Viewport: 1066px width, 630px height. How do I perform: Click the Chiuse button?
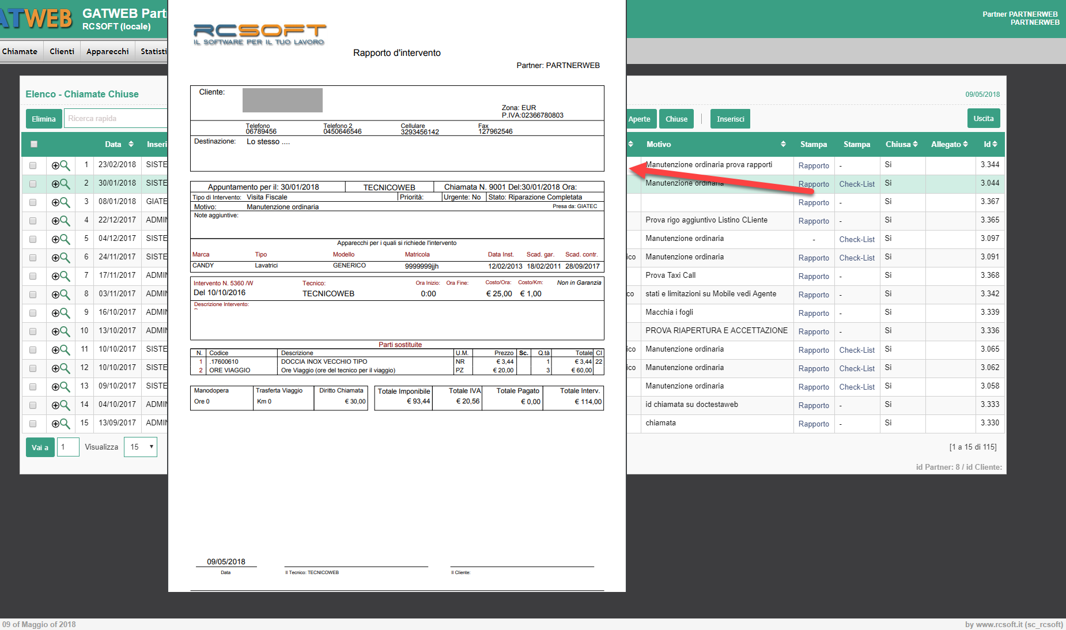pos(676,119)
